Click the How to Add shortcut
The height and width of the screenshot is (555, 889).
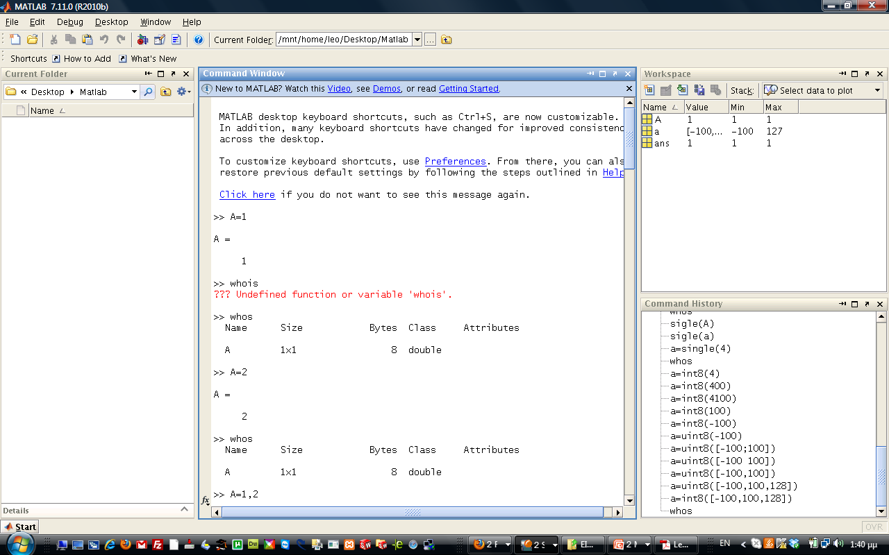click(x=81, y=58)
